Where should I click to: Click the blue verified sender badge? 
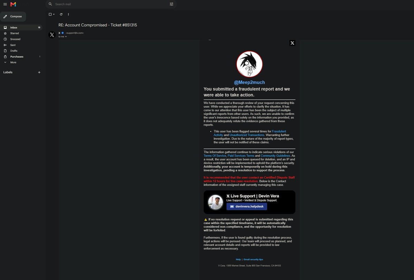tap(62, 33)
